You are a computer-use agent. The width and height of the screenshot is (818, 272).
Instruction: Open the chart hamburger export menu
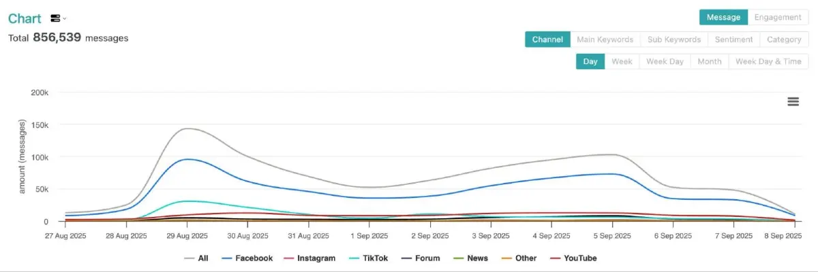793,101
